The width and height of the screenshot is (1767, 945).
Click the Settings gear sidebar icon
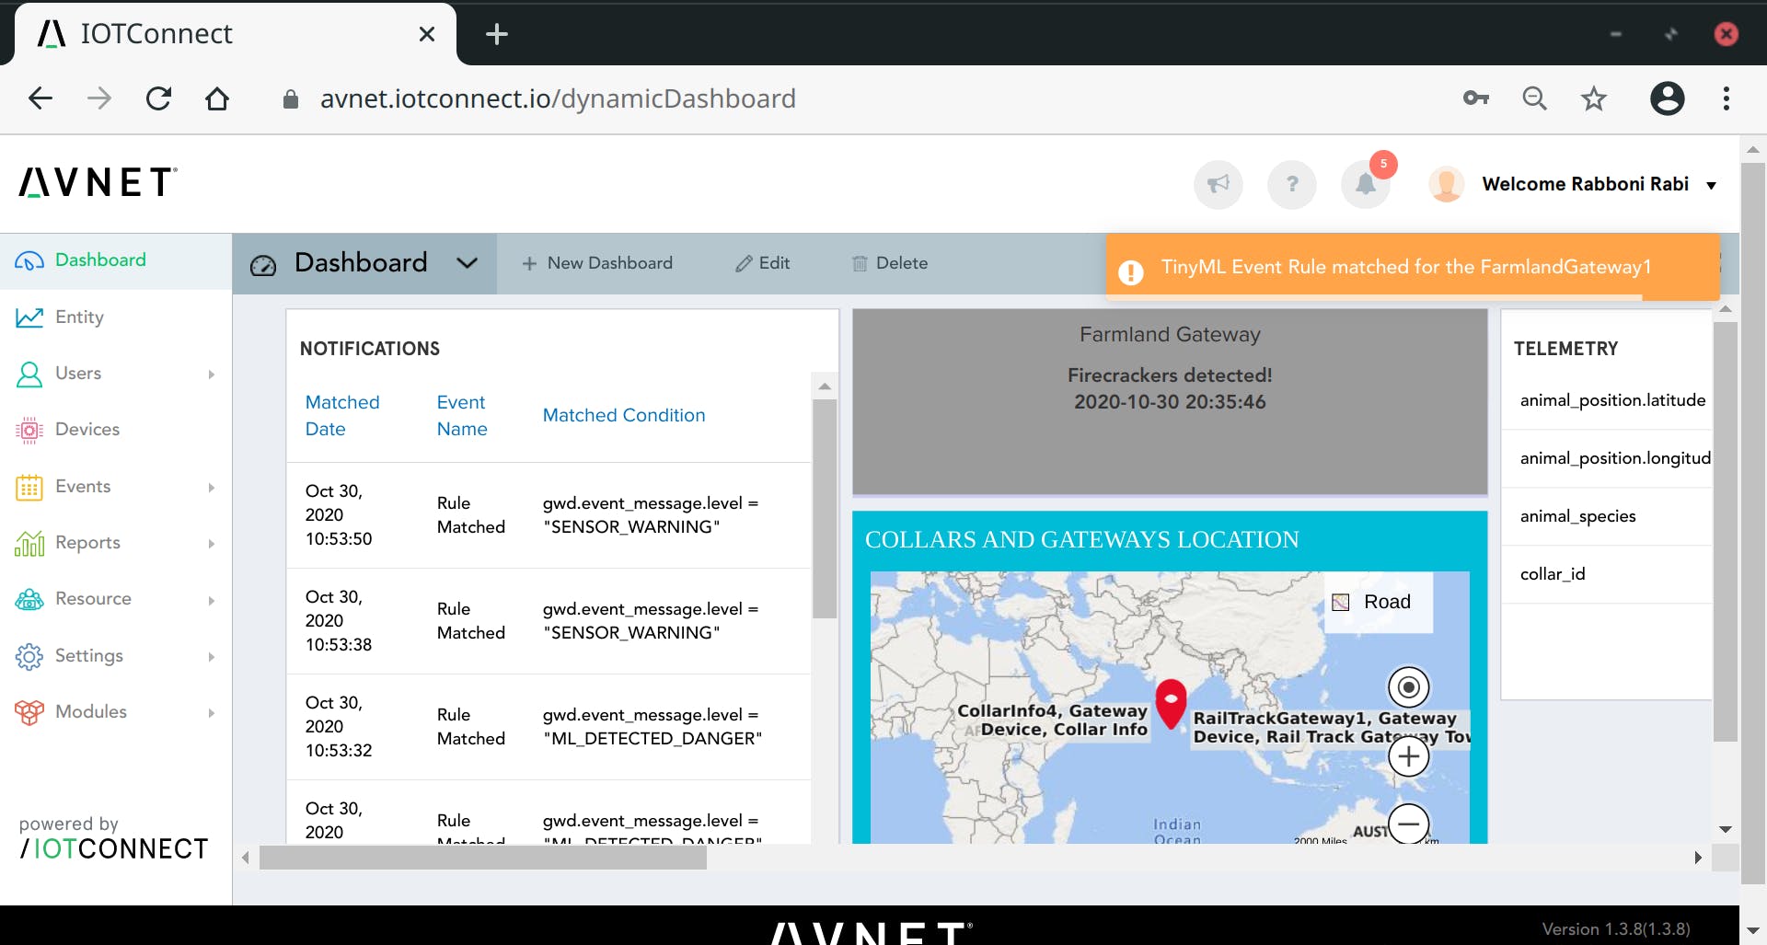coord(29,656)
